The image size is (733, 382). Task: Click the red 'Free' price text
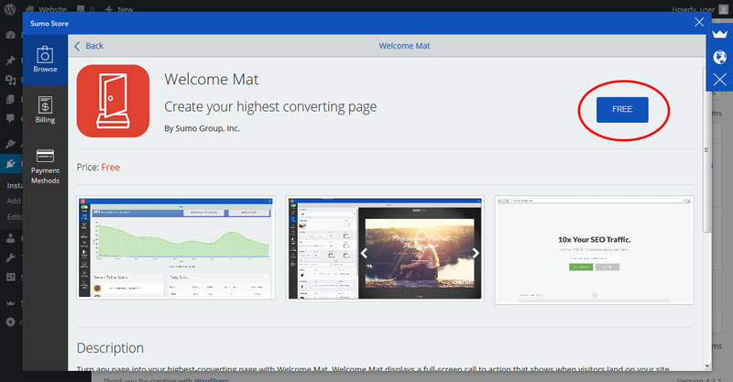(111, 167)
